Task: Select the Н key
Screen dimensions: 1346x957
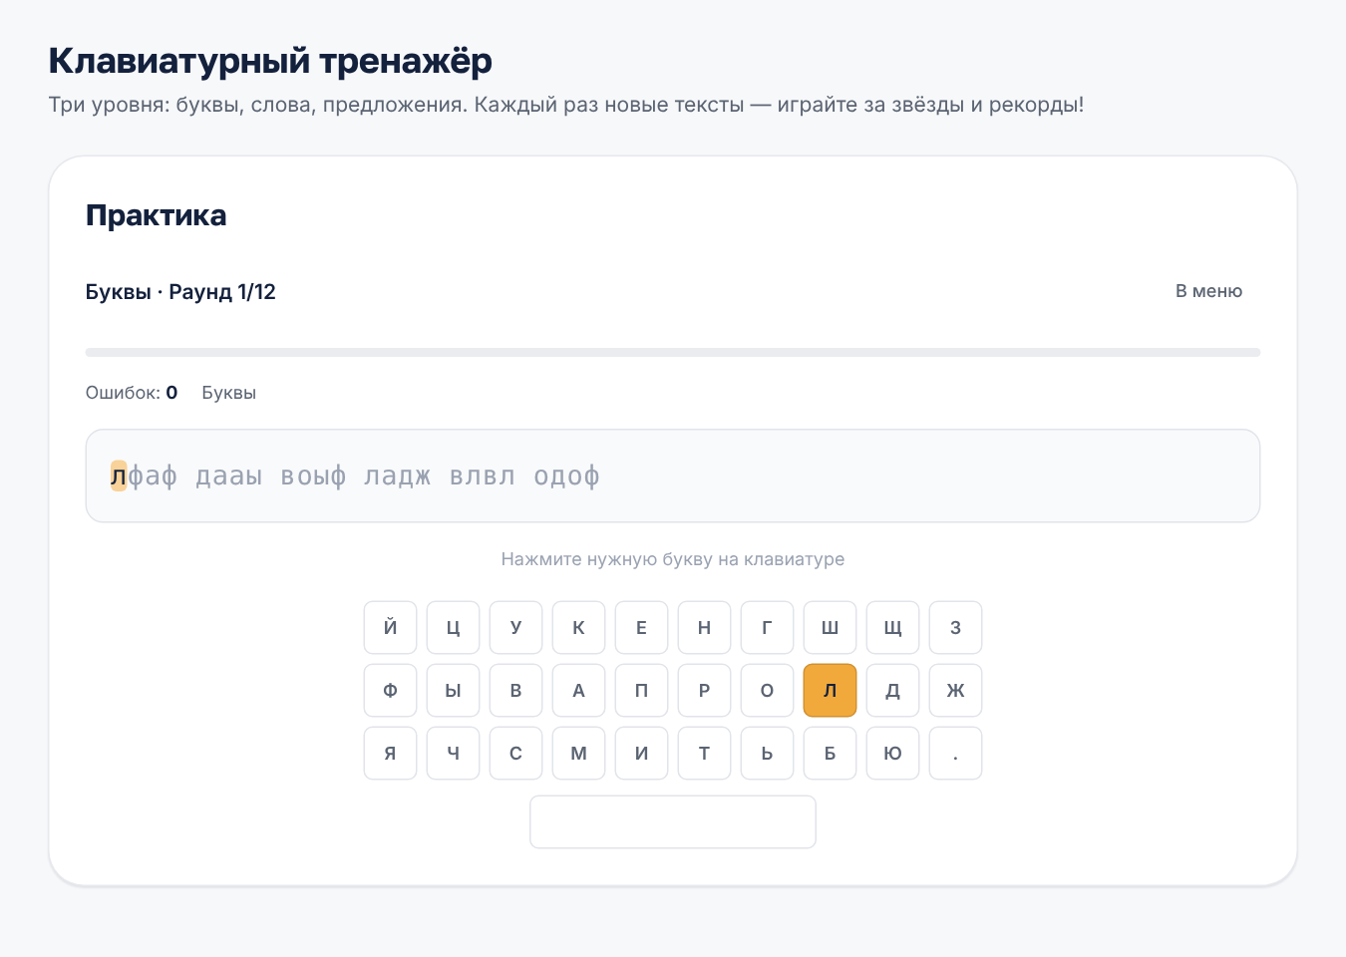Action: tap(704, 627)
